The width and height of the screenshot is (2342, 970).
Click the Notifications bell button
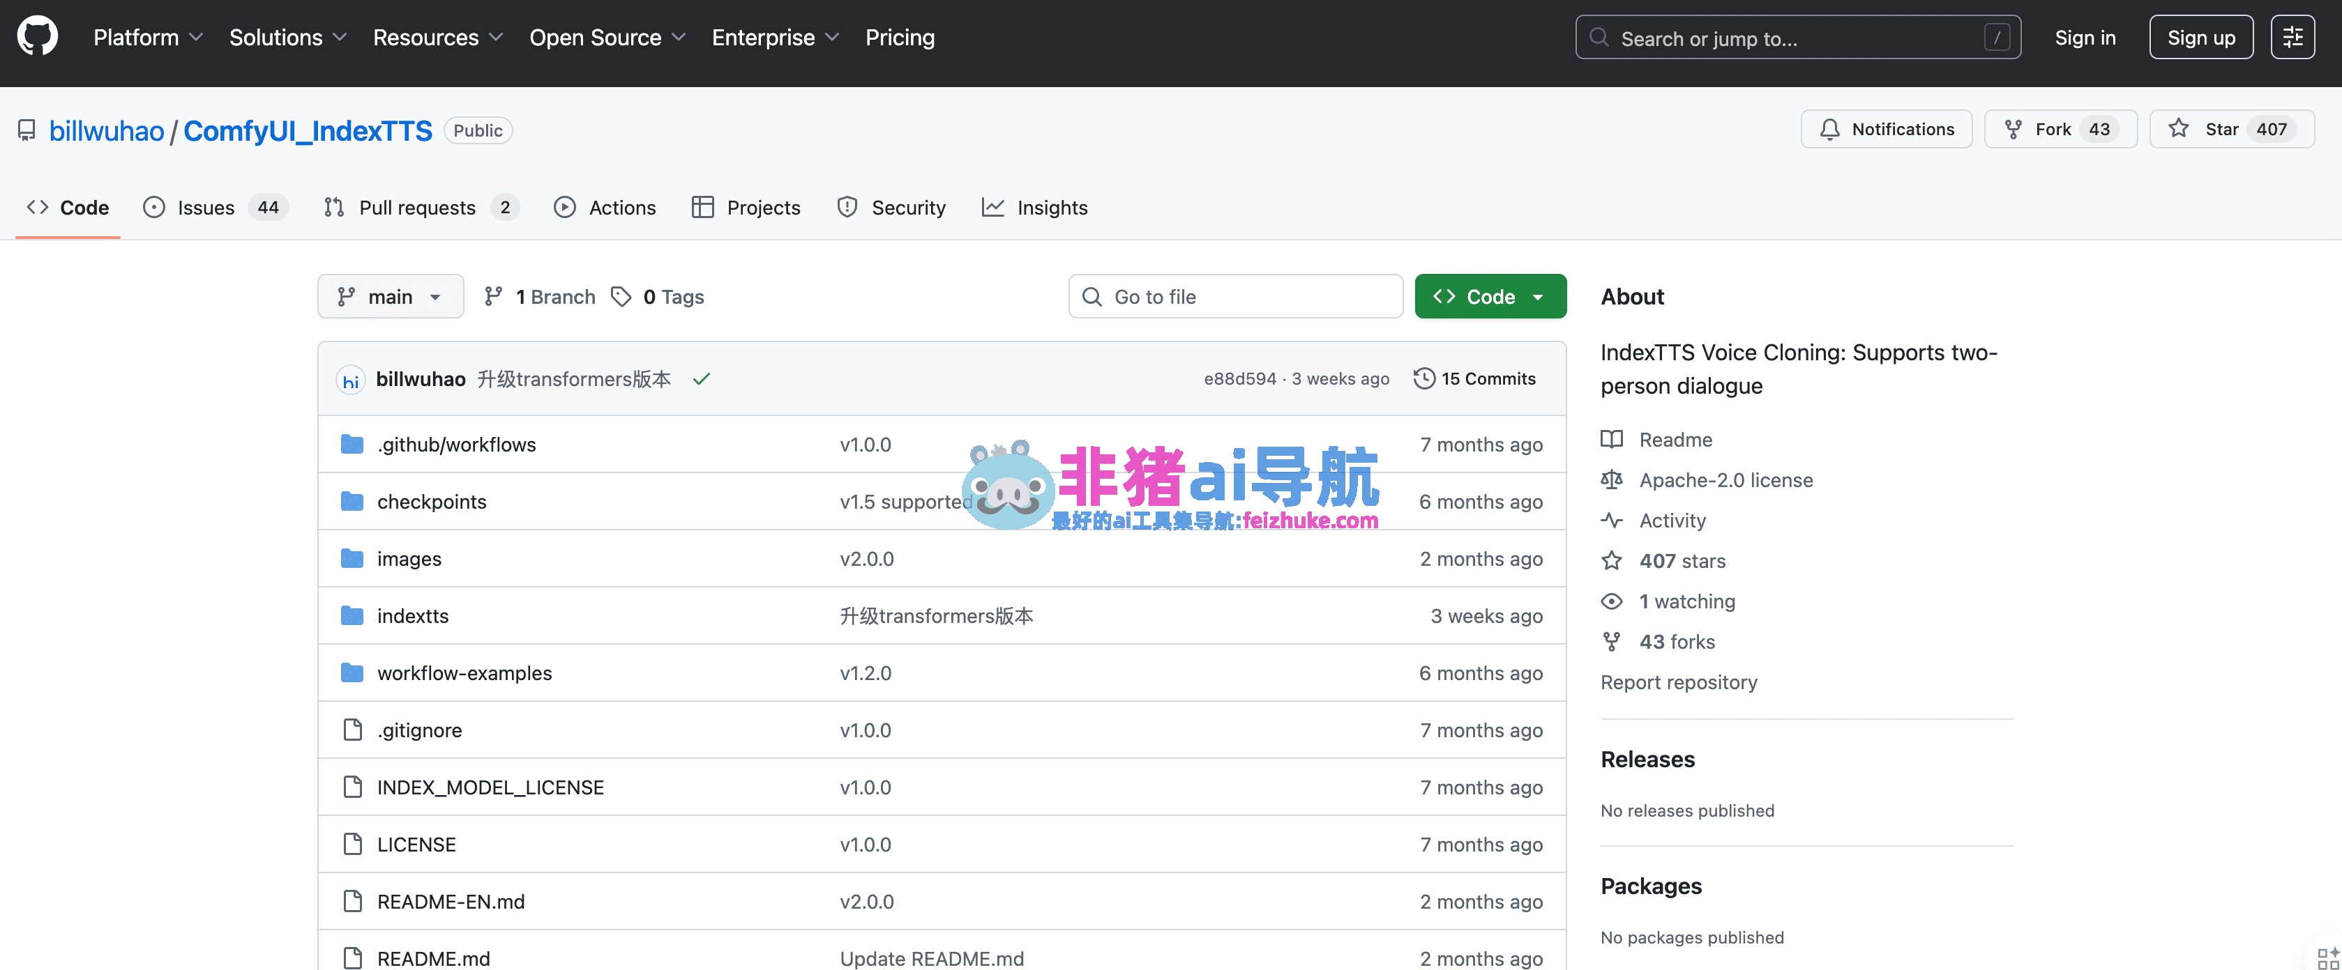coord(1886,129)
